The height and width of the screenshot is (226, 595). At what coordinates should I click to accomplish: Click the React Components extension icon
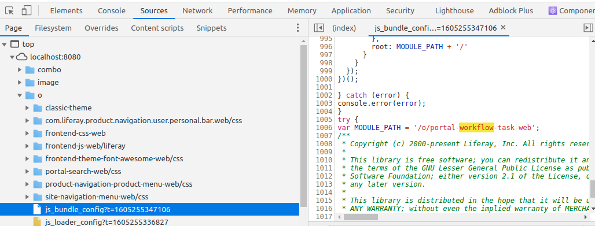tap(553, 10)
